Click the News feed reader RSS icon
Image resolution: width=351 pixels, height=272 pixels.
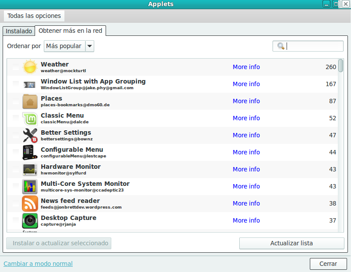[x=30, y=204]
